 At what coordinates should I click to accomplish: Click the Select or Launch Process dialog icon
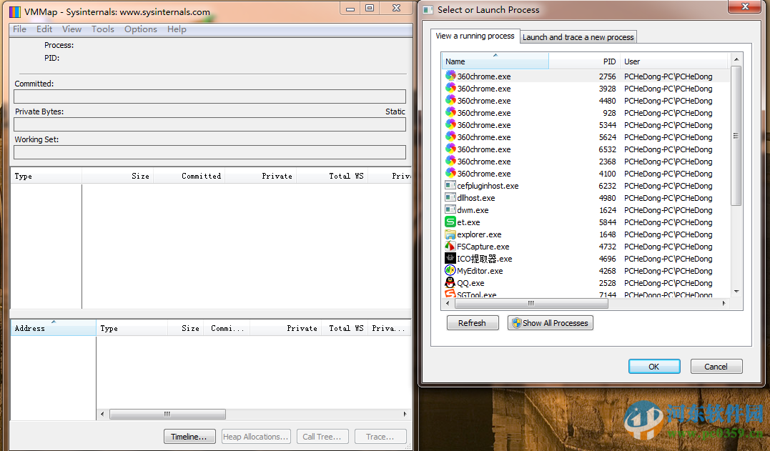click(428, 10)
